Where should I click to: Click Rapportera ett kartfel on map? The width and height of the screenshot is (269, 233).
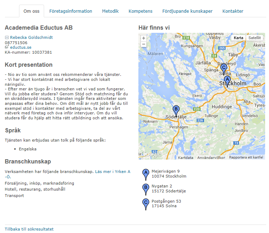click(x=246, y=157)
